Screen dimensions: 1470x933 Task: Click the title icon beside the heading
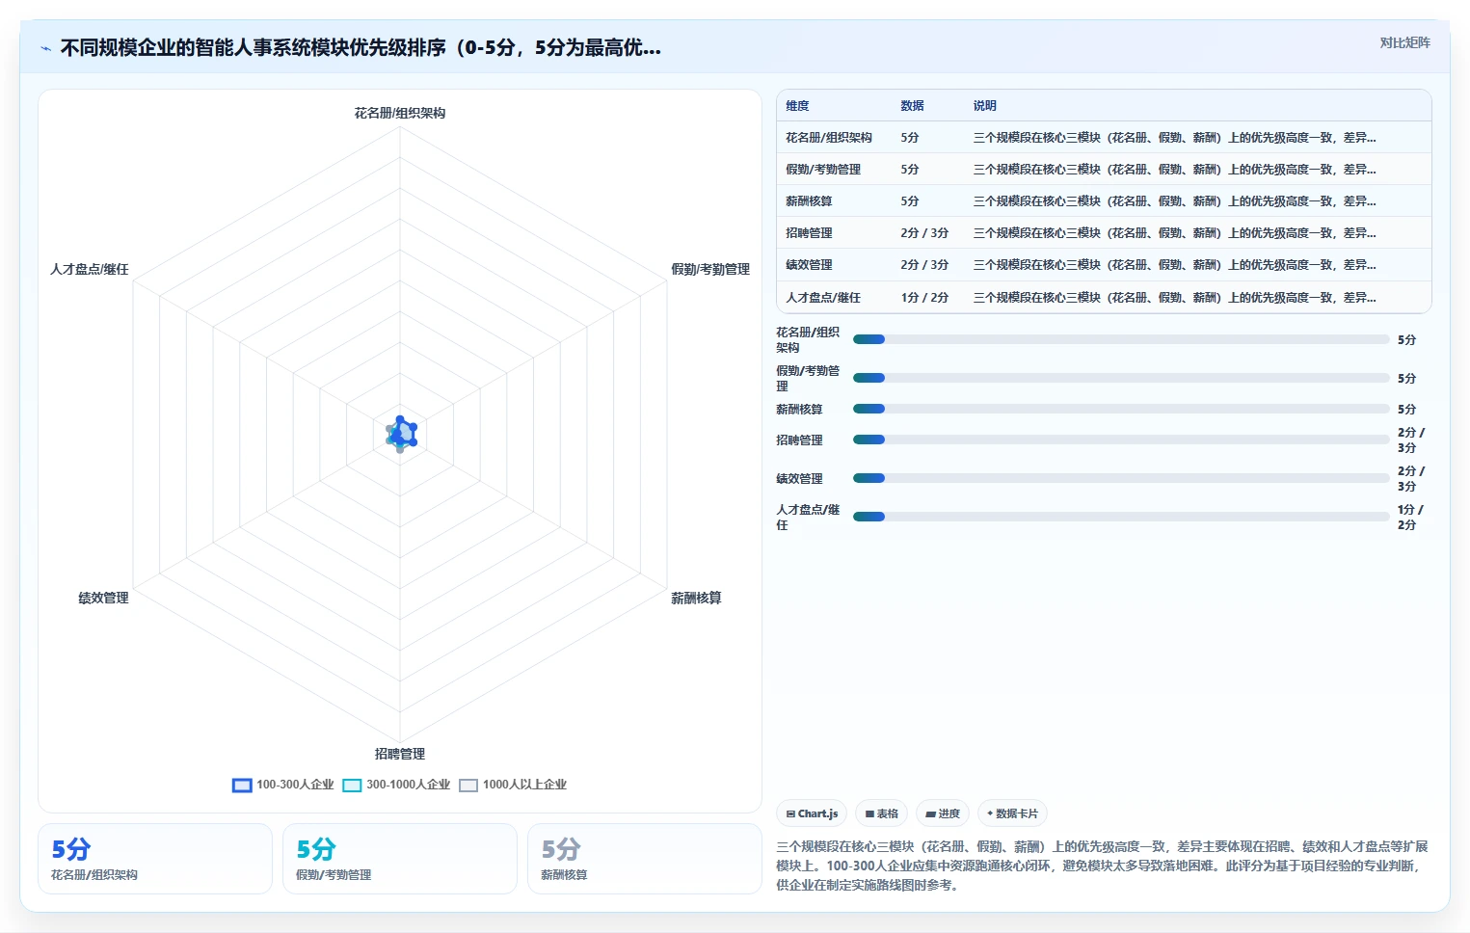(45, 48)
